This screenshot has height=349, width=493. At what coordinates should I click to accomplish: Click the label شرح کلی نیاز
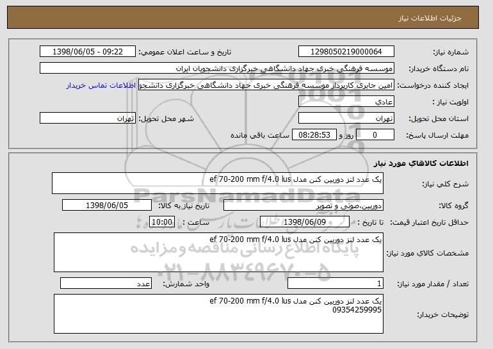[445, 184]
